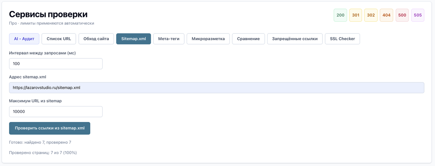Click the 200 status code badge
435x166 pixels.
[340, 15]
